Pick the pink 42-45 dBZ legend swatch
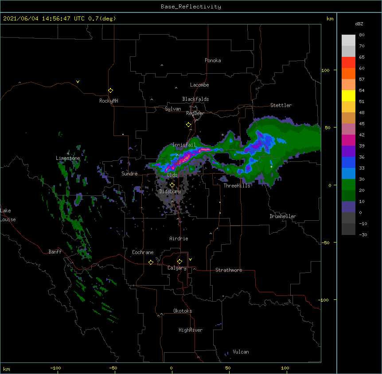382x374 pixels. tap(348, 129)
